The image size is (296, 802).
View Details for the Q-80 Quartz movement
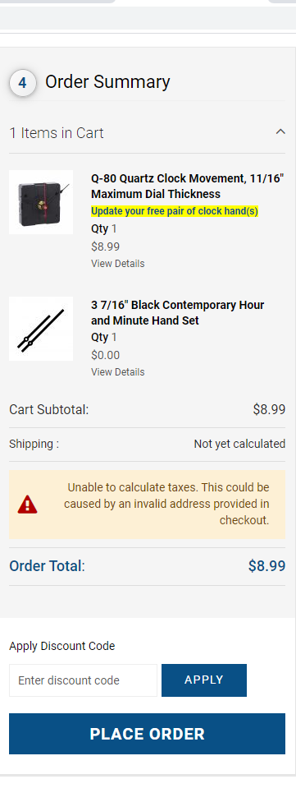(x=118, y=264)
